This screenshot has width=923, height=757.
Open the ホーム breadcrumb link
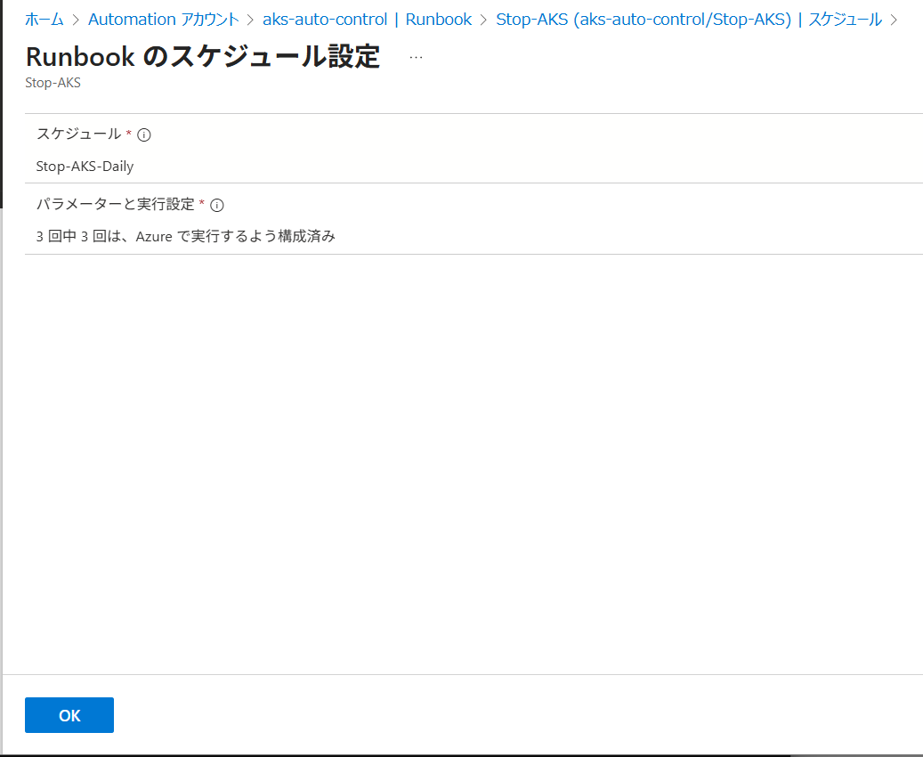[x=45, y=20]
